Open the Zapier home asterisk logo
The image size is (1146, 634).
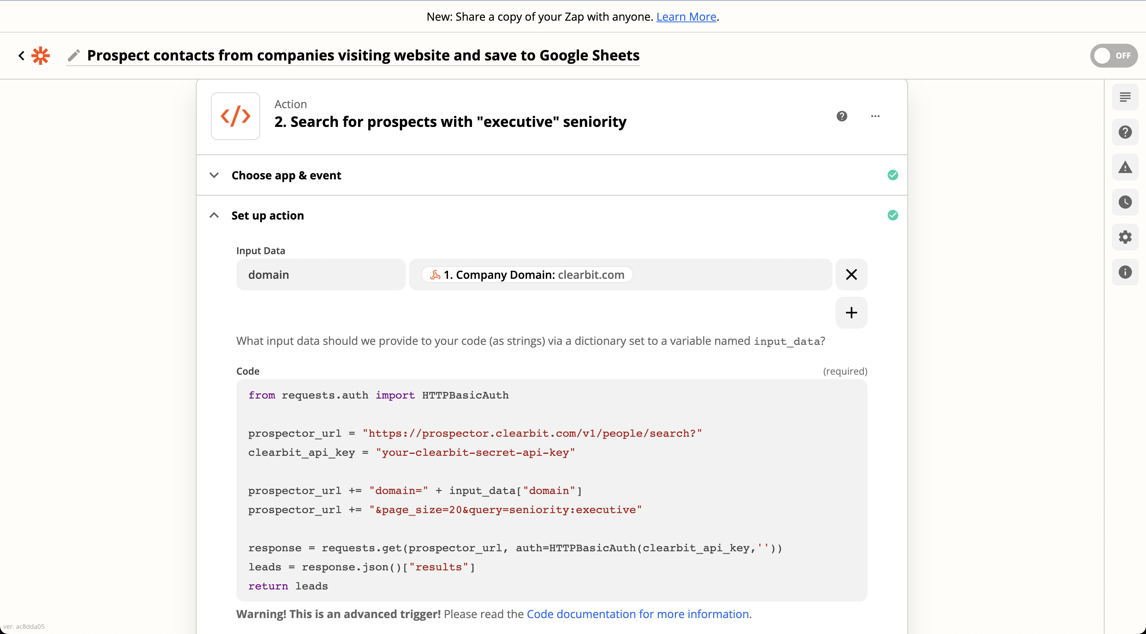[41, 56]
